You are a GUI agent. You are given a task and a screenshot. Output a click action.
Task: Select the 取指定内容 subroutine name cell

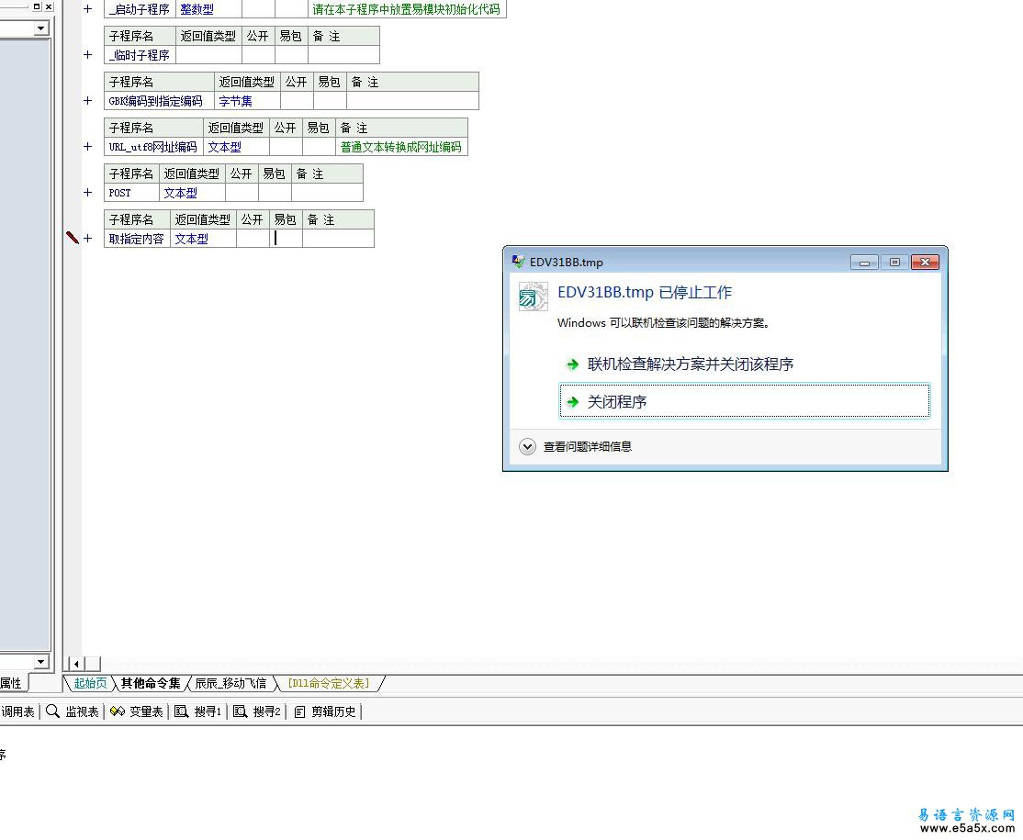point(137,239)
